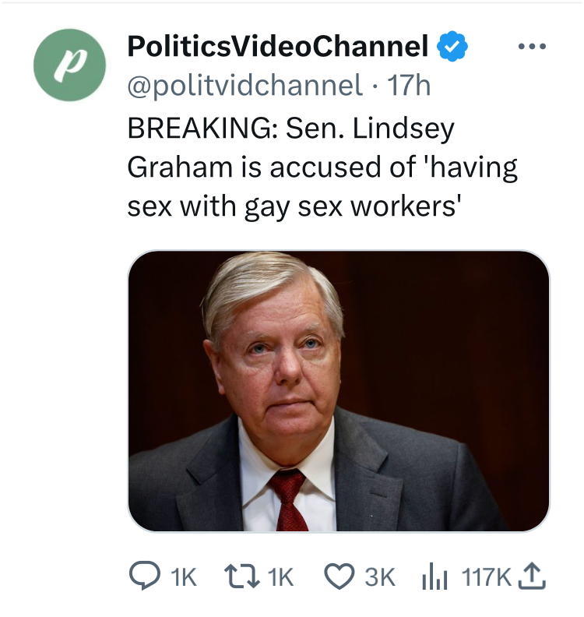Click the blue verified checkmark badge
The width and height of the screenshot is (584, 617).
(x=452, y=46)
